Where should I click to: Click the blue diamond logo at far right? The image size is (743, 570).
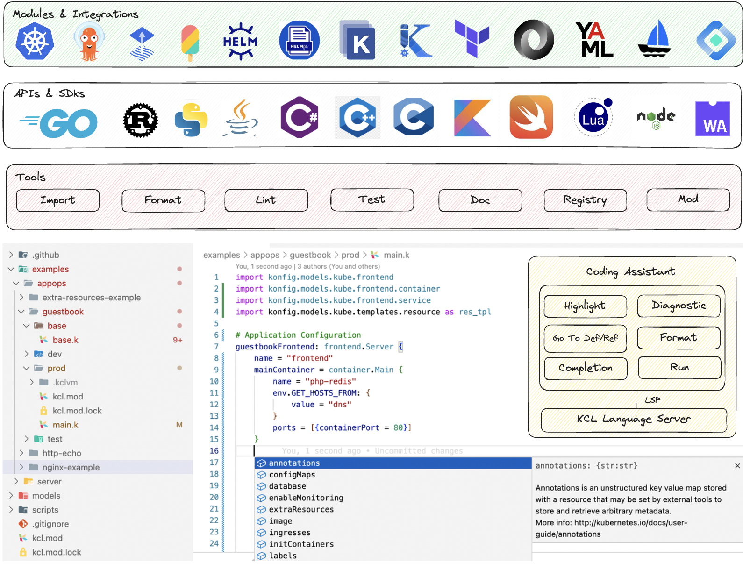click(x=716, y=40)
